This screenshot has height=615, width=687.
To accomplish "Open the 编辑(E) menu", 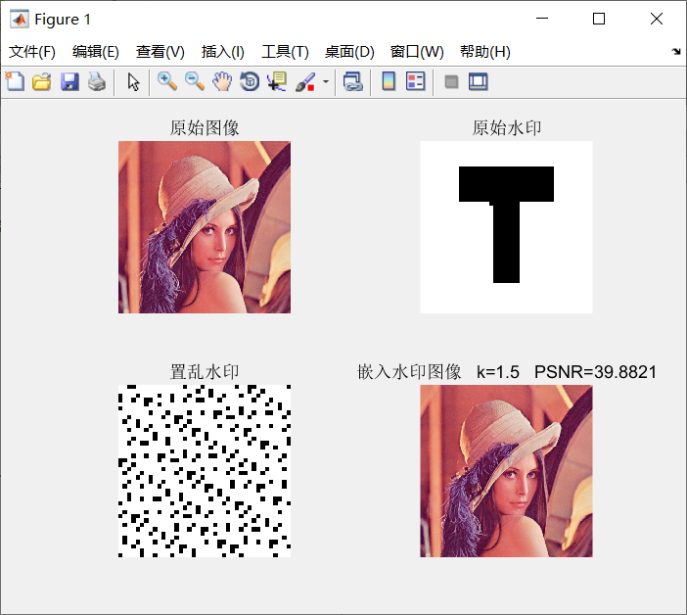I will click(96, 52).
